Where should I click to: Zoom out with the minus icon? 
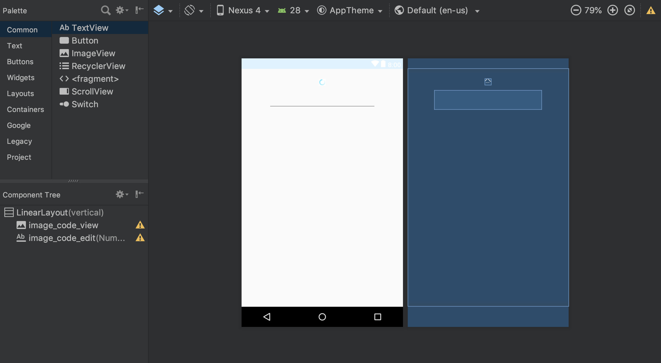576,10
